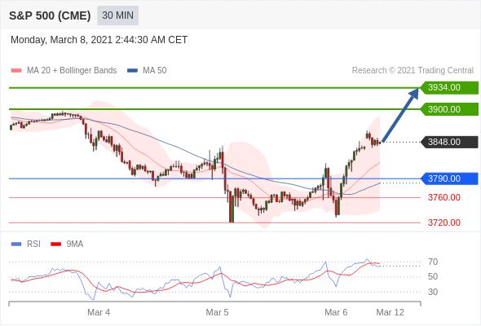
Task: Click the Mar 5 date axis label
Action: point(217,312)
